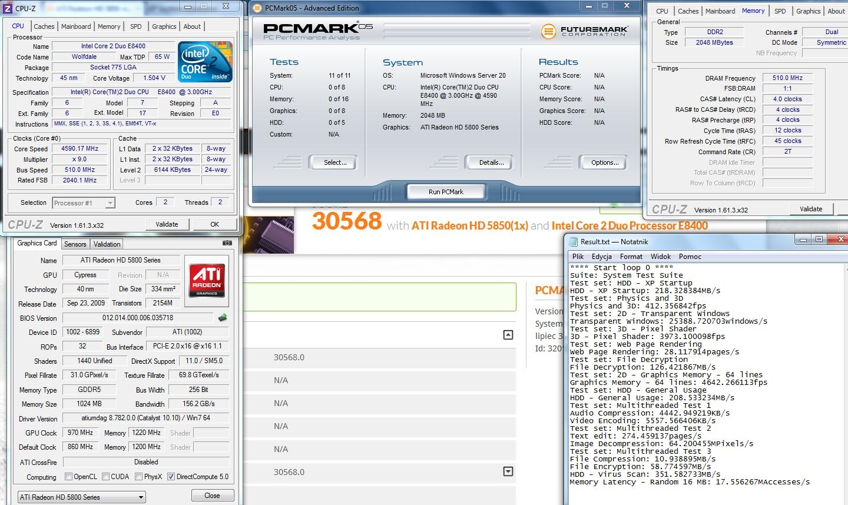Toggle the PhysX checkbox in GPU-Z
Viewport: 848px width, 505px height.
pyautogui.click(x=138, y=477)
